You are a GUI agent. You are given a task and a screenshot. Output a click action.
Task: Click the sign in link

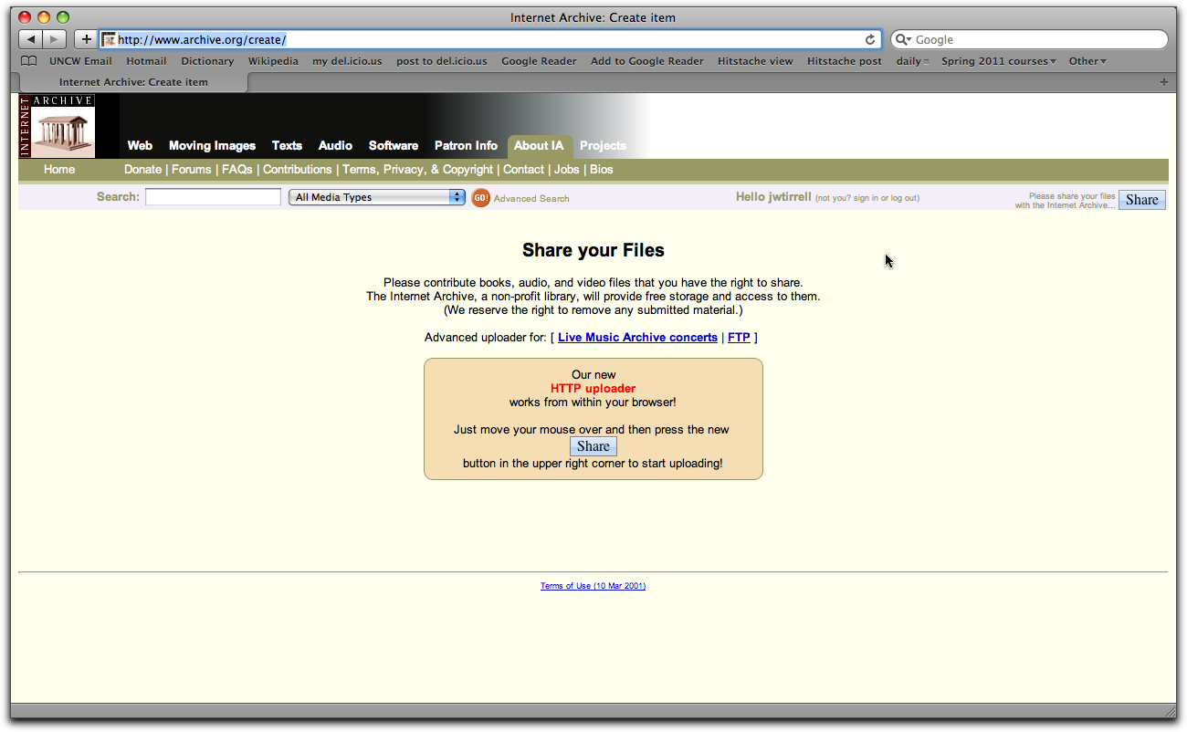(866, 198)
